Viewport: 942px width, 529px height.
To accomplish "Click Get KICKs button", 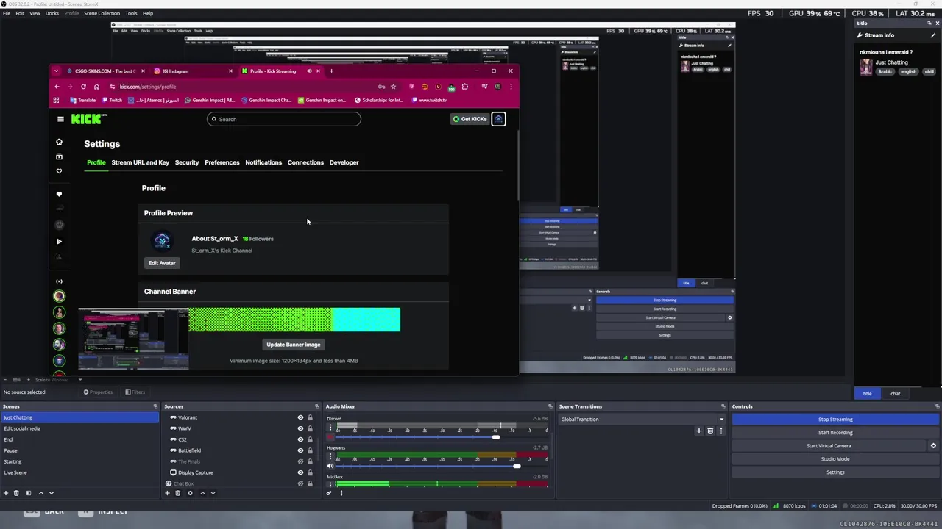I will point(470,119).
